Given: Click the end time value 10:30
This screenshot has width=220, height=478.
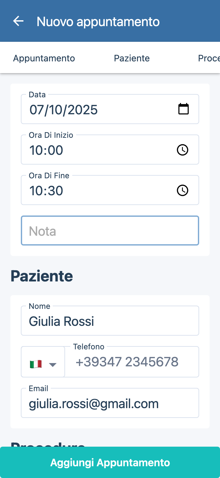Looking at the screenshot, I should (98, 191).
